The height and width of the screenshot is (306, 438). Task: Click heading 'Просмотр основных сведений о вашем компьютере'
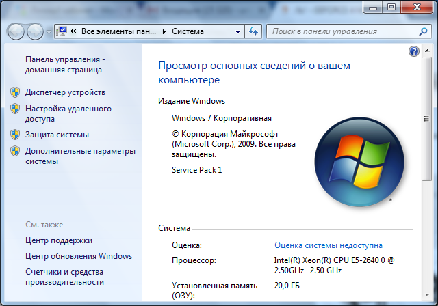click(x=254, y=72)
